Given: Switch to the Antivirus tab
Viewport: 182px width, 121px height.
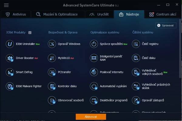Looking at the screenshot, I should click(16, 14).
